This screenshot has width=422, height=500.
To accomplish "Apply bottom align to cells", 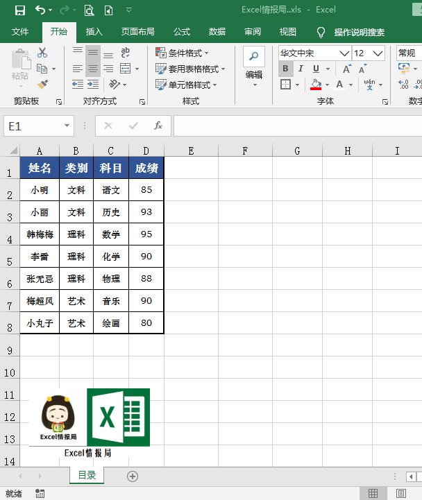I will (108, 55).
